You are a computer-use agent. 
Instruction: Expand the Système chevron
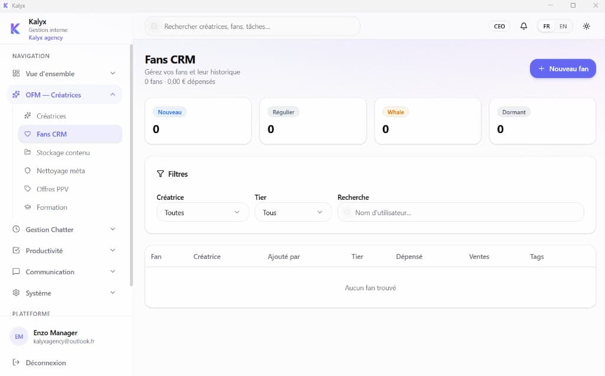[113, 293]
